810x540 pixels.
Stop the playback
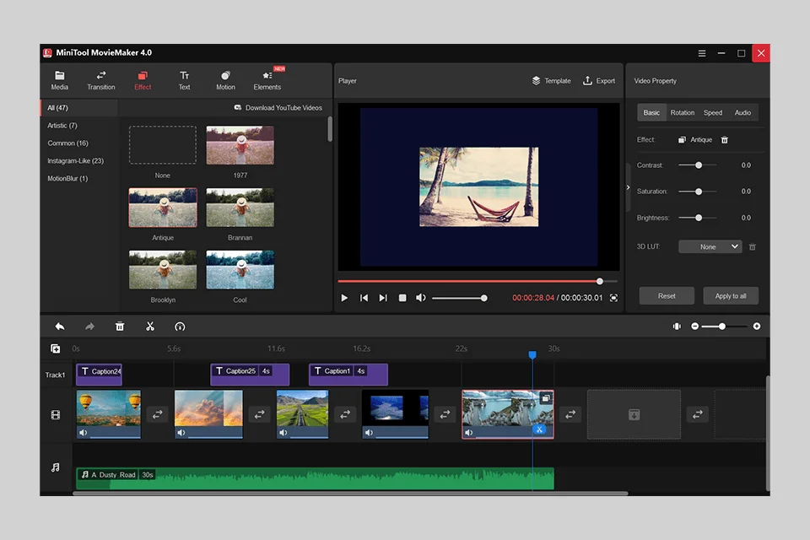[x=402, y=298]
